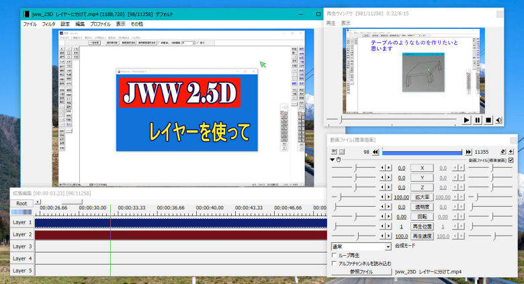Click the plus icon to add filter effect
The image size is (524, 284).
click(511, 152)
